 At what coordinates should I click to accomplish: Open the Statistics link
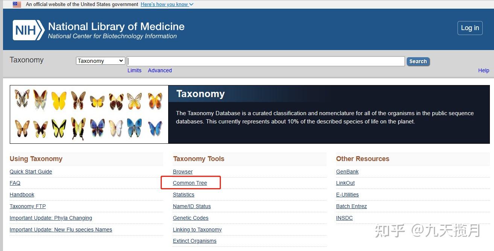(184, 195)
